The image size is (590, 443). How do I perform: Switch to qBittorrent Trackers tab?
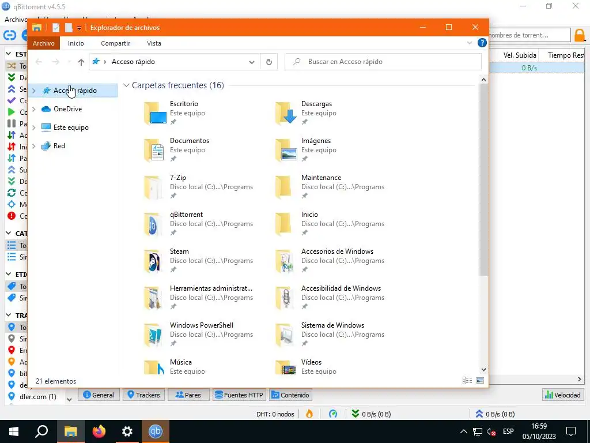coord(143,395)
